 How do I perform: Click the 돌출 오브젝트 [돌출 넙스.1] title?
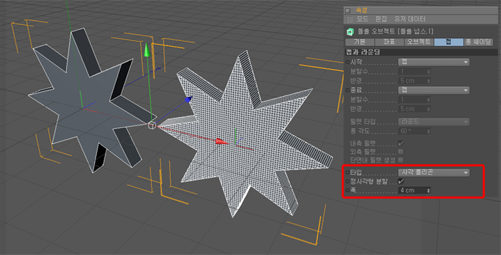[x=395, y=31]
